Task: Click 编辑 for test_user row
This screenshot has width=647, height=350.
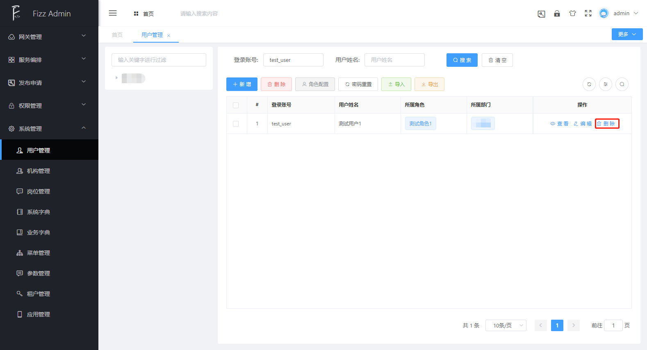Action: [x=582, y=123]
